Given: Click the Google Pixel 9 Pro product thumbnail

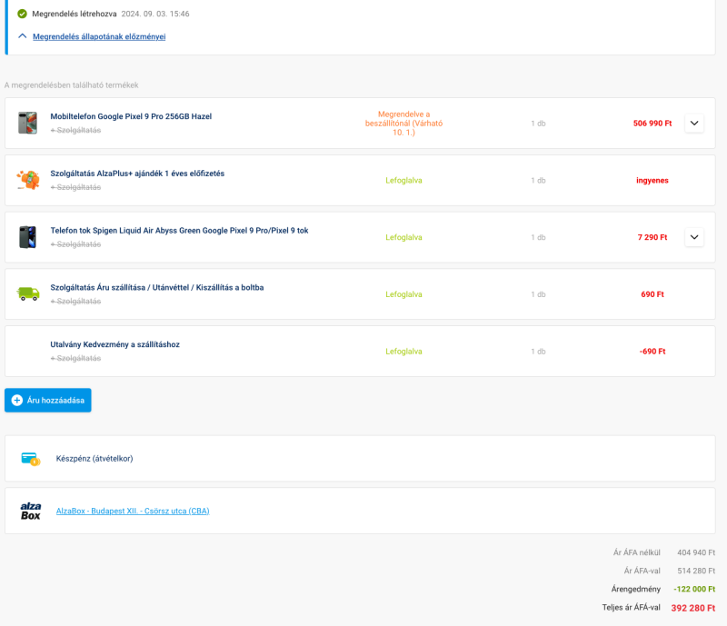Looking at the screenshot, I should click(x=27, y=123).
